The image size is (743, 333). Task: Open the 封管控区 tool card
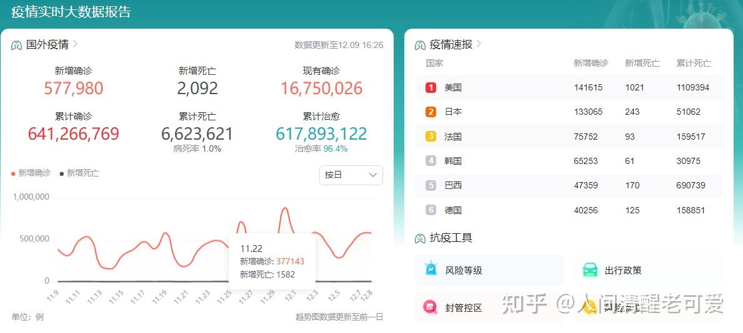point(489,308)
